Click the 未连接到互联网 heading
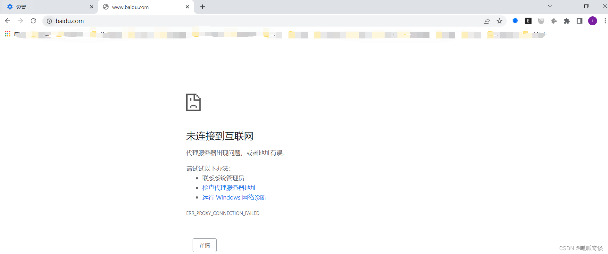 (x=220, y=136)
